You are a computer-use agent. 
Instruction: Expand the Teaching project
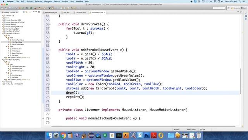point(2,82)
